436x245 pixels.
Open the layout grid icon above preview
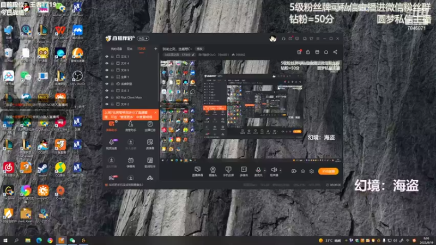pyautogui.click(x=317, y=52)
